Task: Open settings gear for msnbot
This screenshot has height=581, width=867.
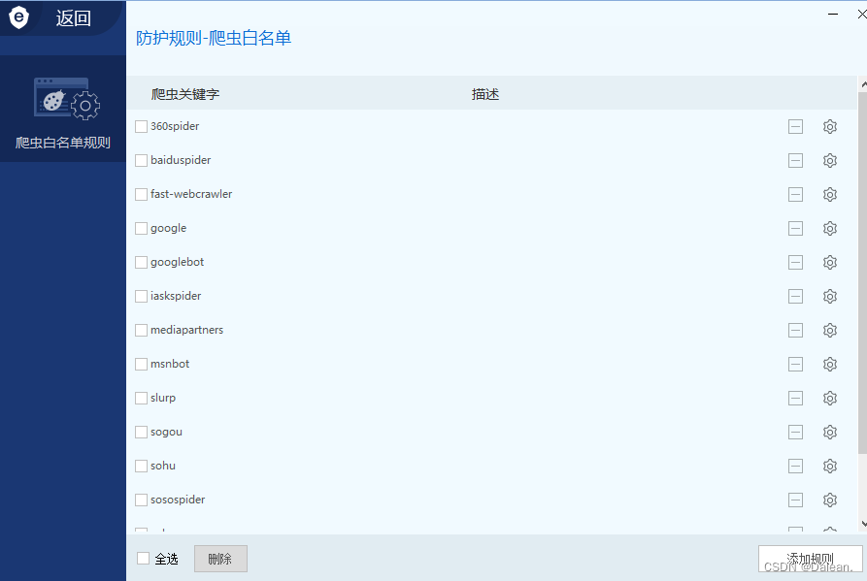Action: [x=829, y=365]
